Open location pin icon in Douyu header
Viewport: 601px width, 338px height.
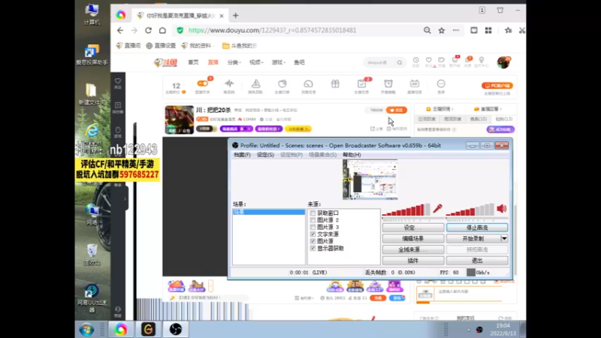point(482,62)
